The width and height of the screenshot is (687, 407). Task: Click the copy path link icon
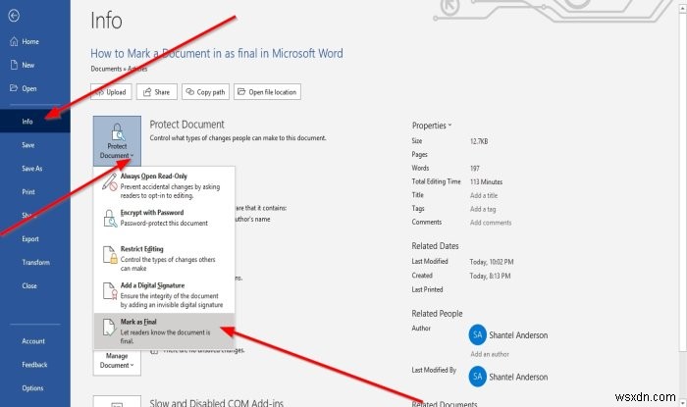pos(189,92)
